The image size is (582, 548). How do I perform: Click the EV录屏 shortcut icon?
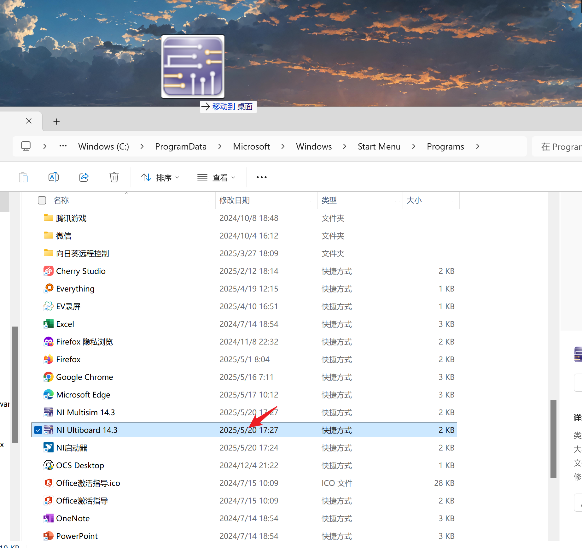point(48,306)
